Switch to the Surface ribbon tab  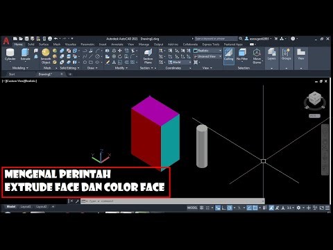coord(44,44)
